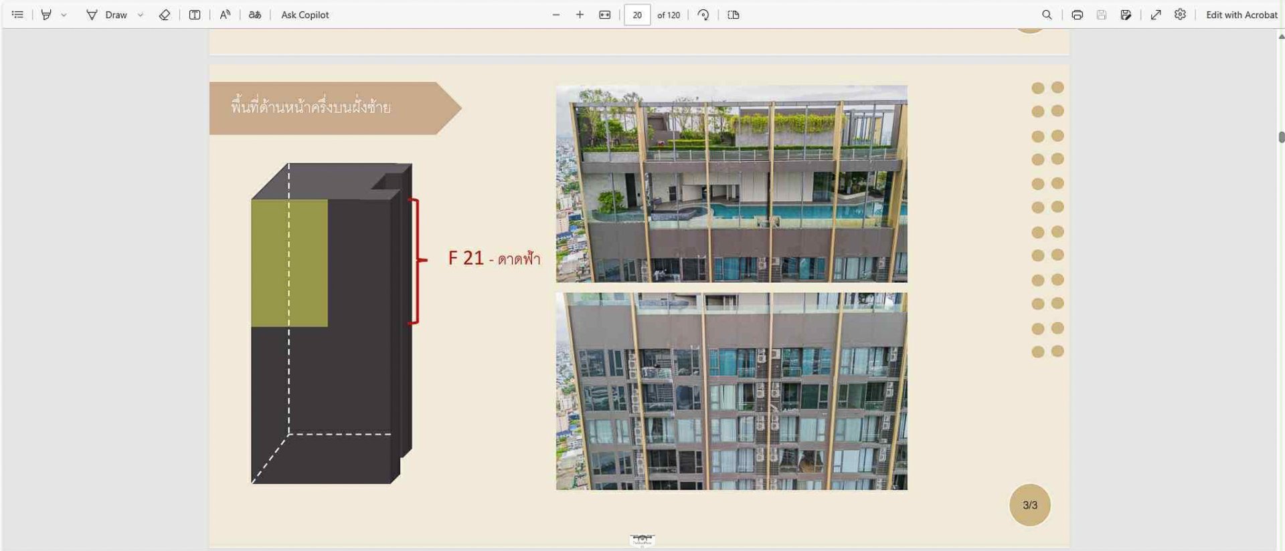Click the Save as icon
1285x551 pixels.
click(x=1126, y=15)
